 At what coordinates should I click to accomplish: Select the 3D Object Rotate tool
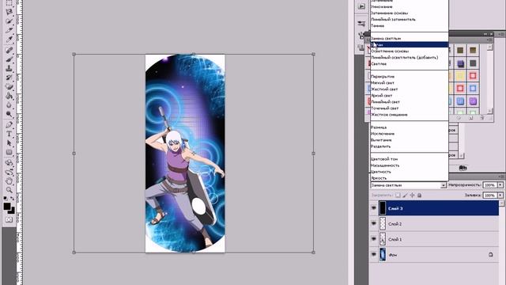point(9,162)
